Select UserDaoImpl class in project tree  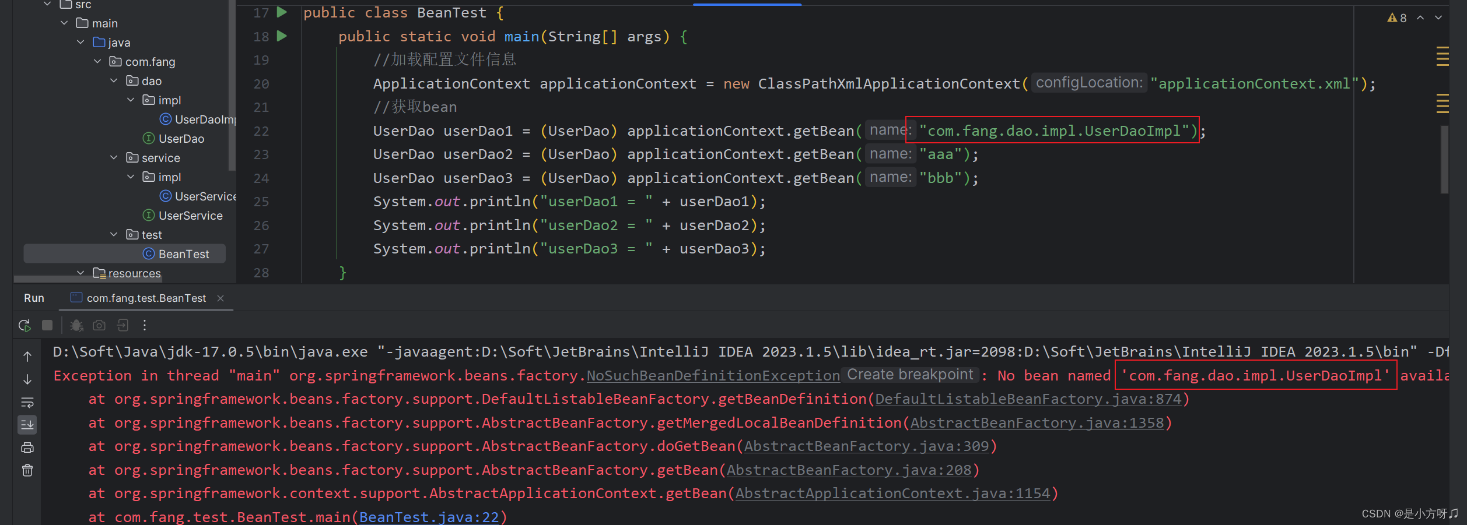pos(198,119)
